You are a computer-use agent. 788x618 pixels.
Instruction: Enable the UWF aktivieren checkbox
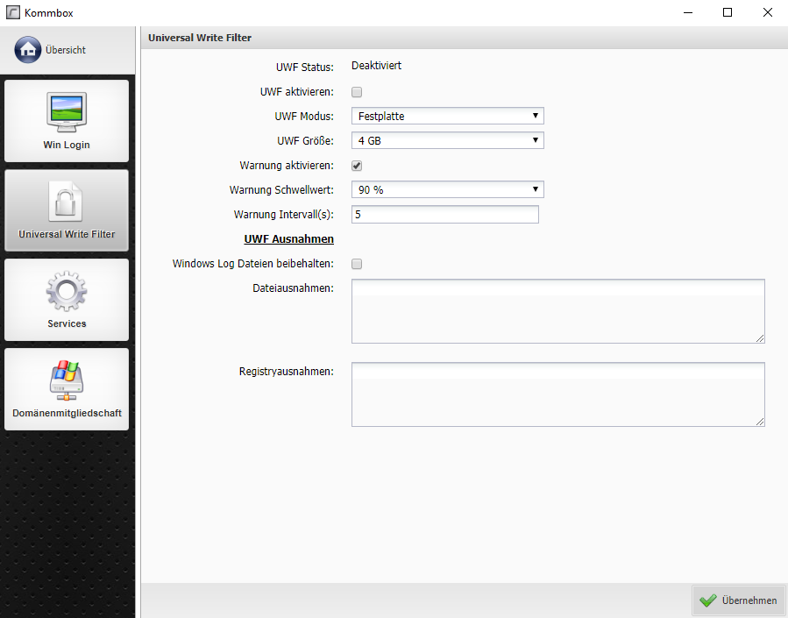pyautogui.click(x=357, y=92)
